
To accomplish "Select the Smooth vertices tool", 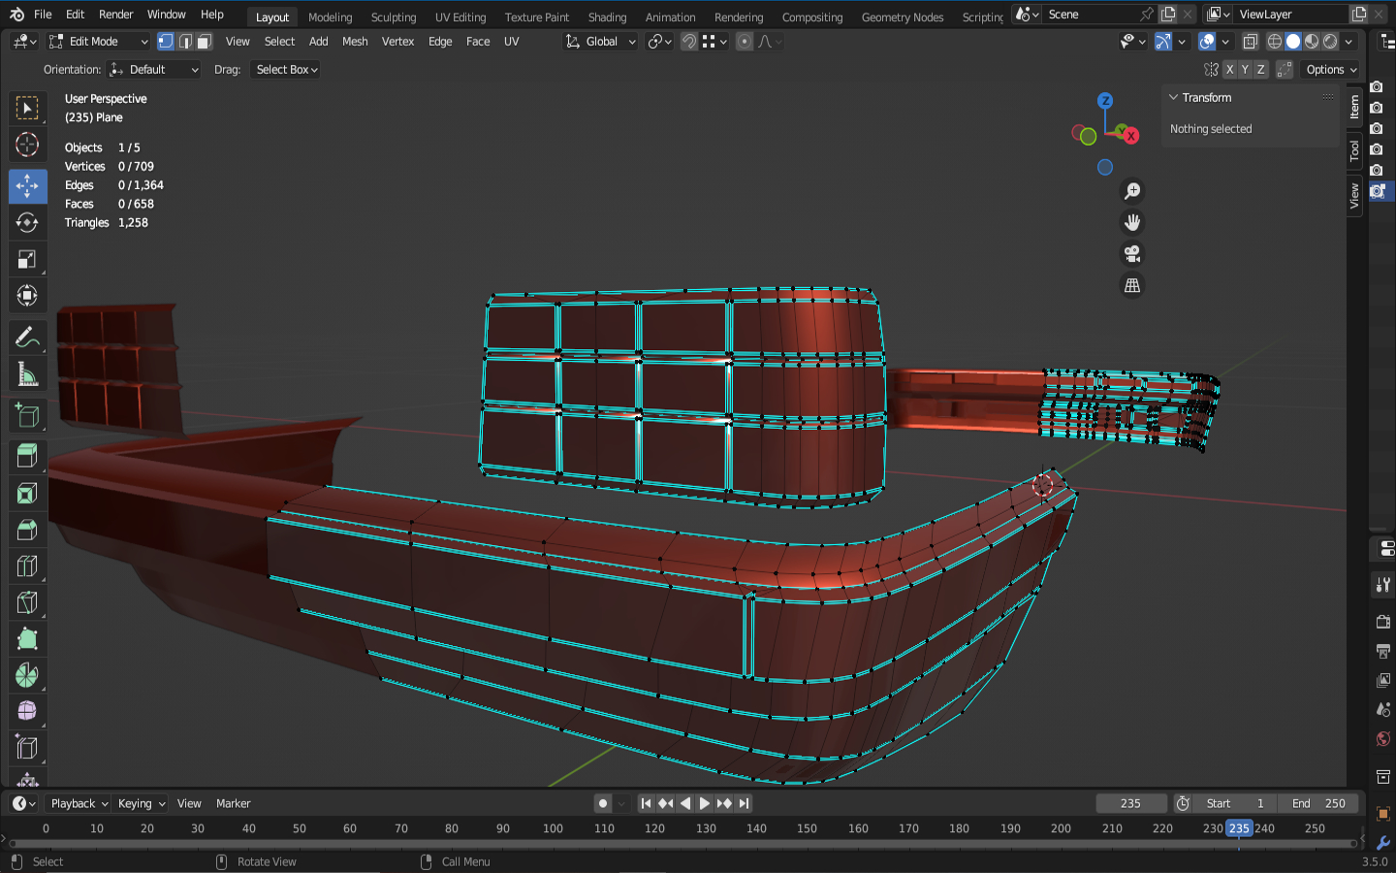I will 27,712.
